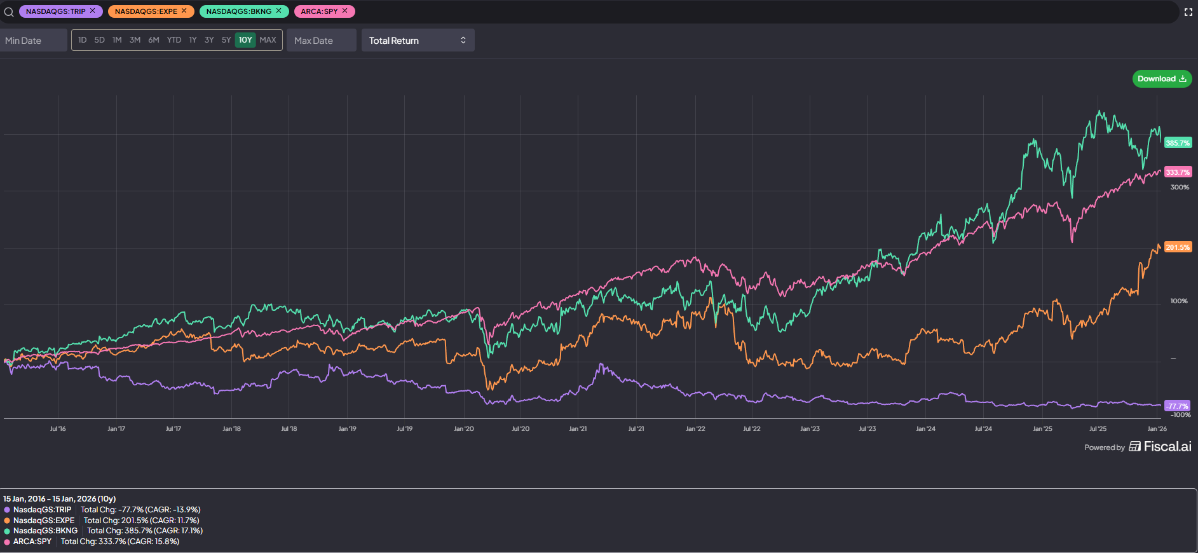The height and width of the screenshot is (553, 1198).
Task: Click NasdaqGS:BKNG legend row text
Action: click(45, 531)
